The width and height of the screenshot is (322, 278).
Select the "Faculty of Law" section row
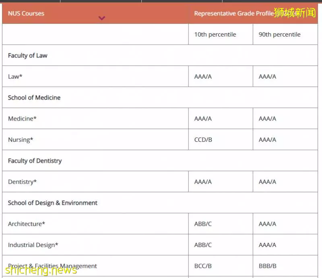pos(160,55)
